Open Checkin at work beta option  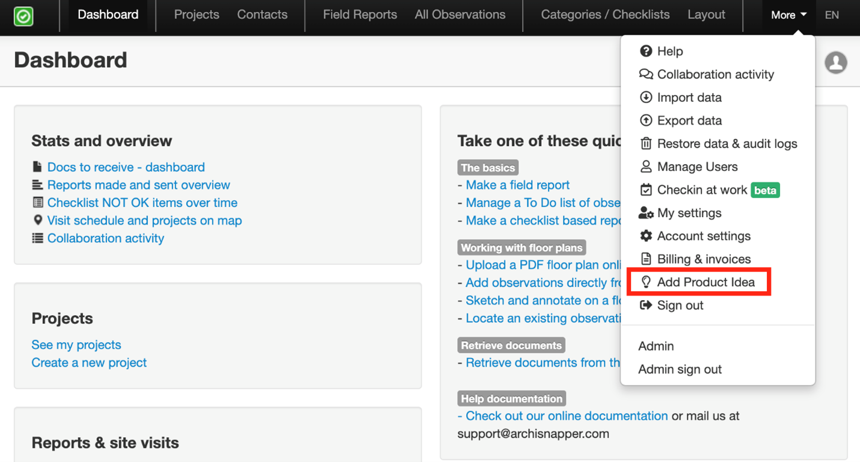[702, 190]
